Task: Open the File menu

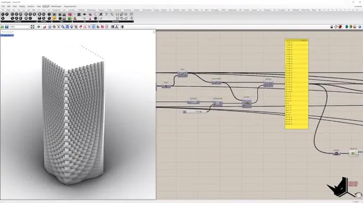Action: [x=3, y=7]
